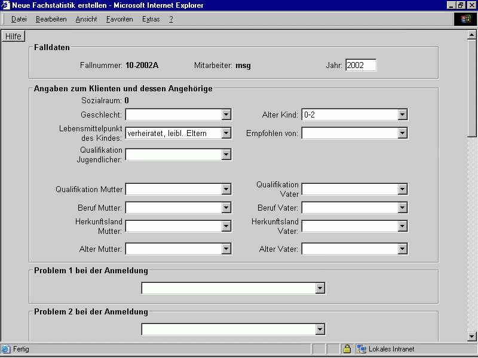Click the Internet Explorer page icon in title bar
The height and width of the screenshot is (358, 478).
tap(6, 5)
